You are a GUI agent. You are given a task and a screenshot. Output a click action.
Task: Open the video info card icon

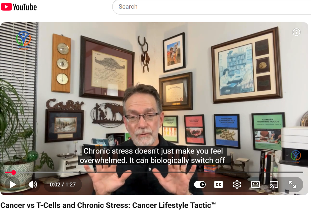[x=296, y=32]
